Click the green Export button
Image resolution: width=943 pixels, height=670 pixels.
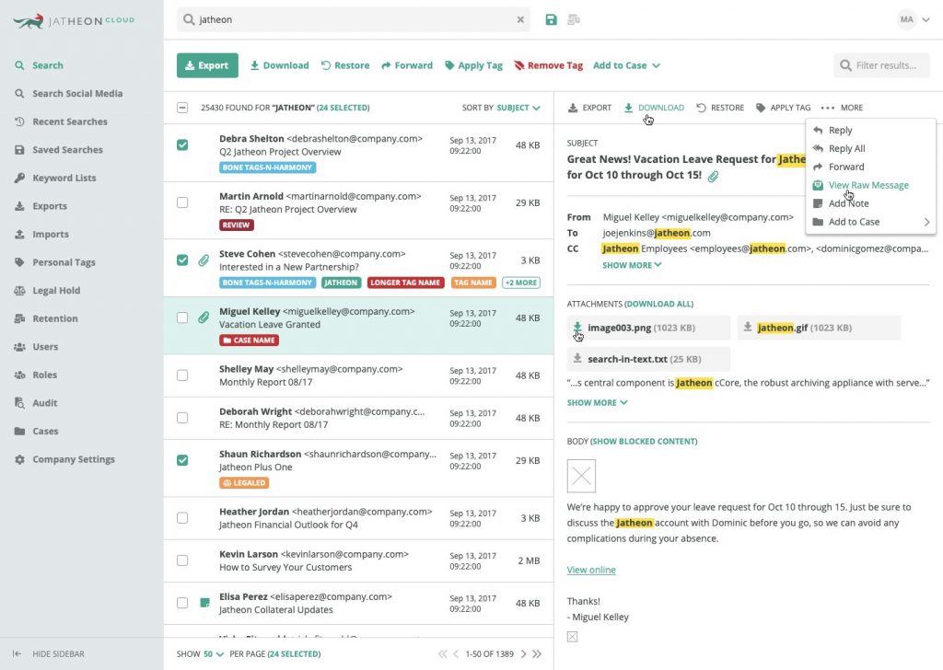(207, 65)
